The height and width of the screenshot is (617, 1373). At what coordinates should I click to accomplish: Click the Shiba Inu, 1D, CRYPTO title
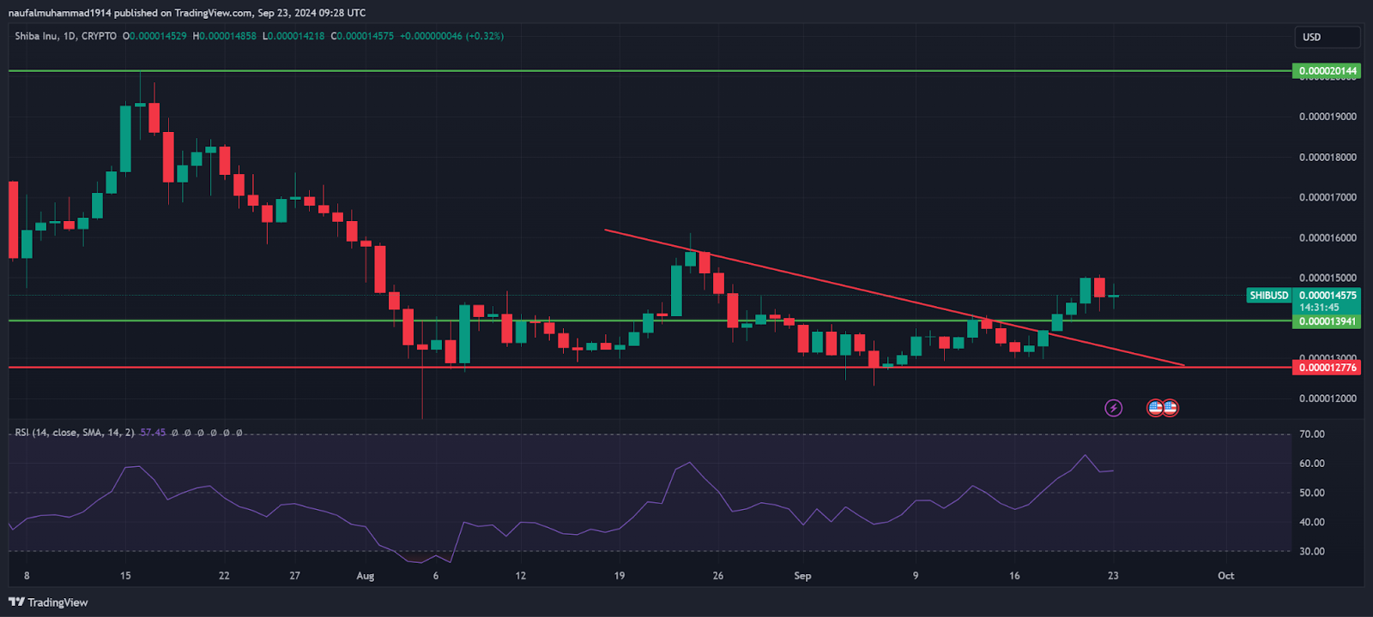pyautogui.click(x=66, y=36)
